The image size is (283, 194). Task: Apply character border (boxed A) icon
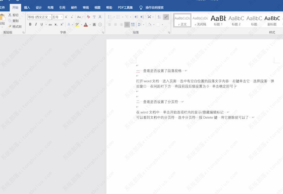pos(100,17)
